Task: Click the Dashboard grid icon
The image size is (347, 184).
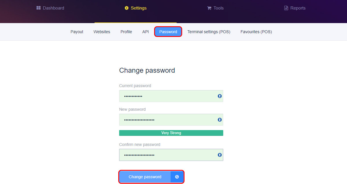Action: (38, 8)
